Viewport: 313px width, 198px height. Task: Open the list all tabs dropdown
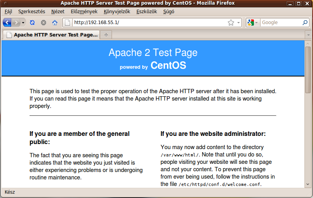coord(308,35)
